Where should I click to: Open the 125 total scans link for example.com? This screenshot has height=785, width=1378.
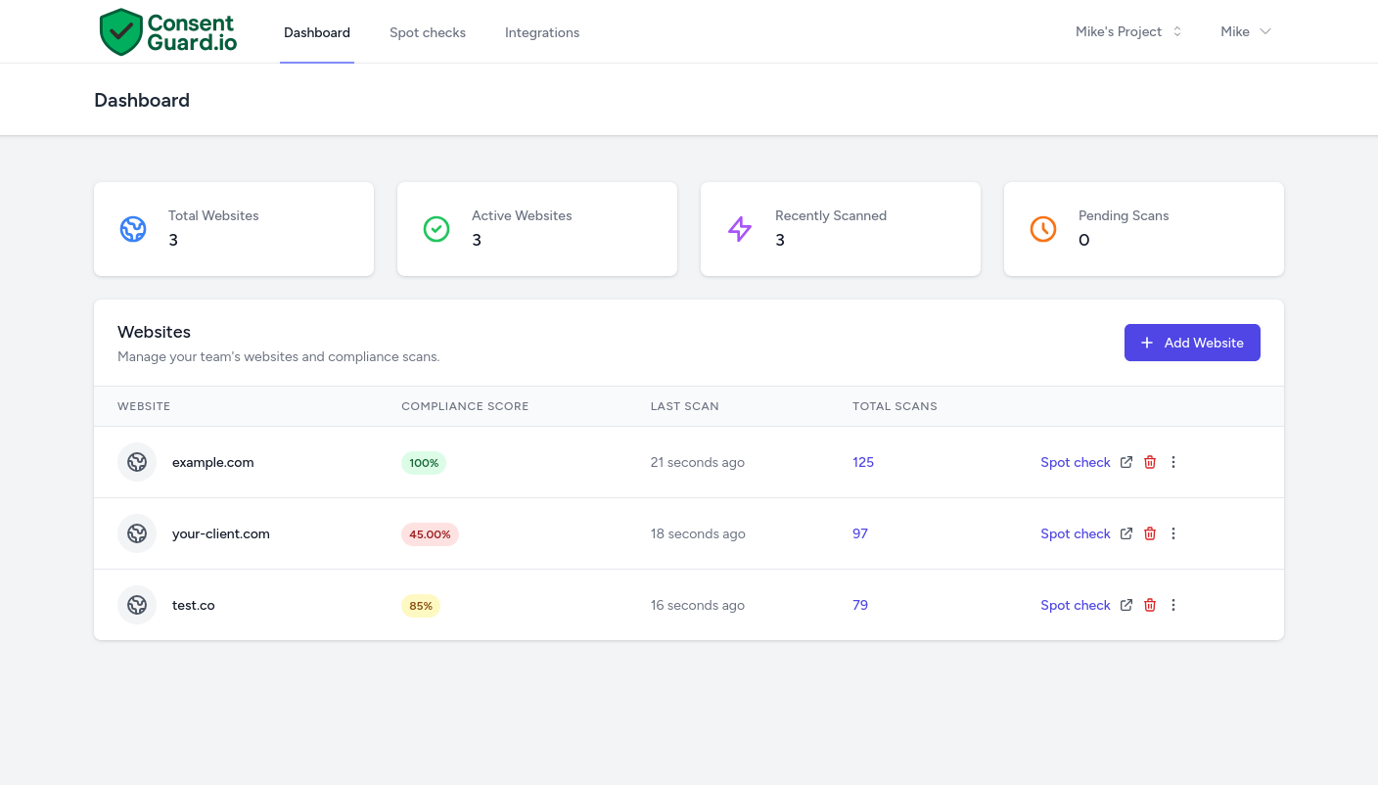click(x=863, y=461)
